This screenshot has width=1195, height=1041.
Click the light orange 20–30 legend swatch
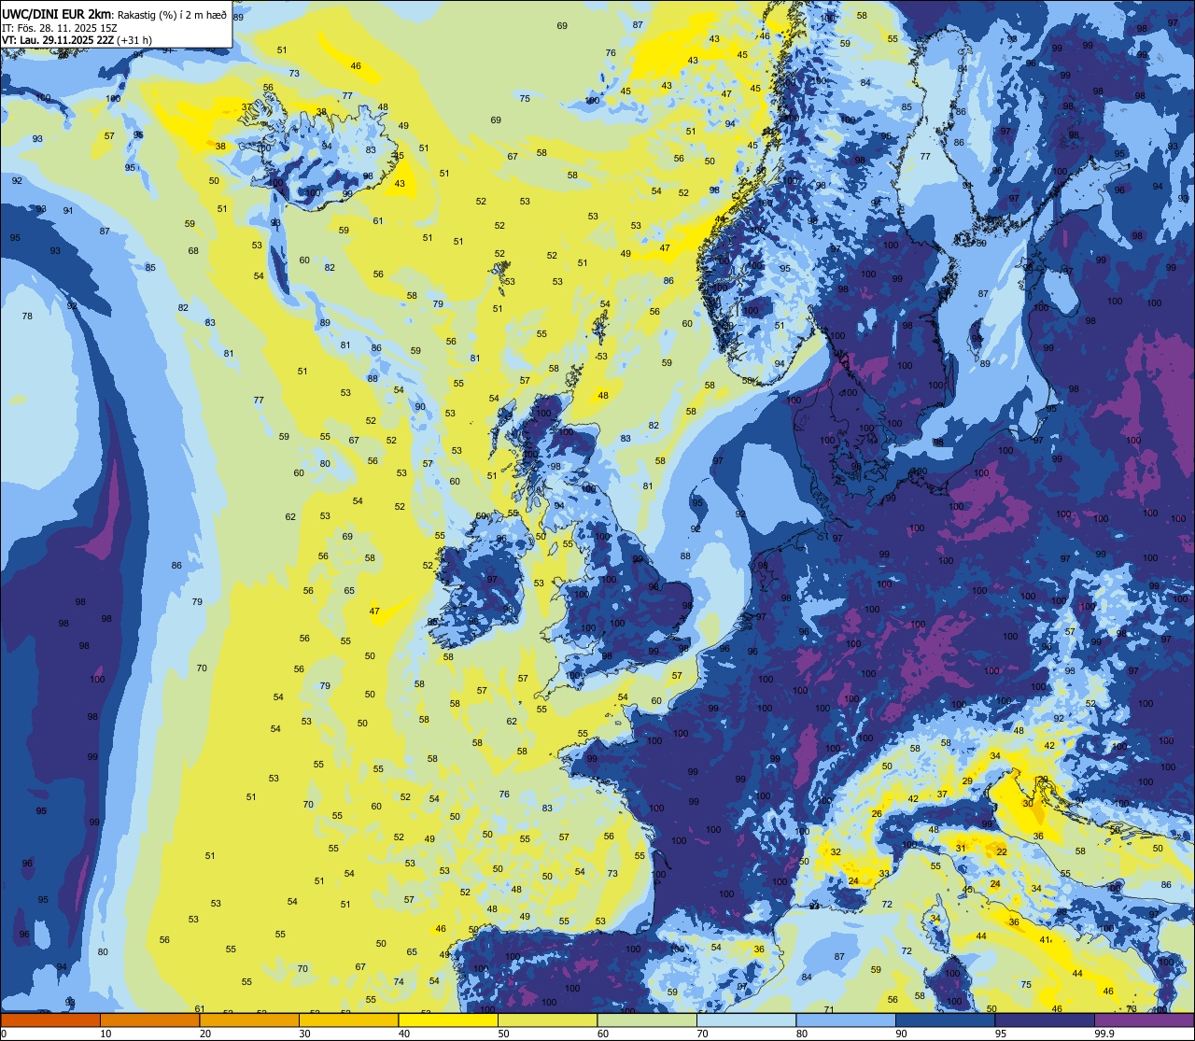[x=249, y=1020]
